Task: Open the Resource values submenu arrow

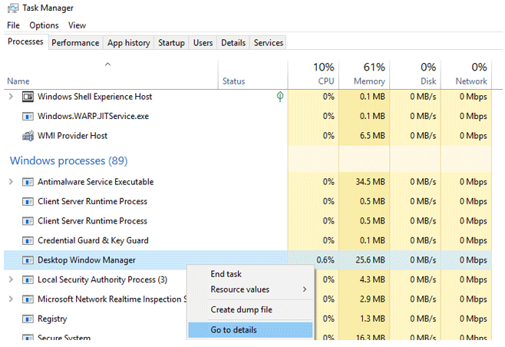Action: pos(305,289)
